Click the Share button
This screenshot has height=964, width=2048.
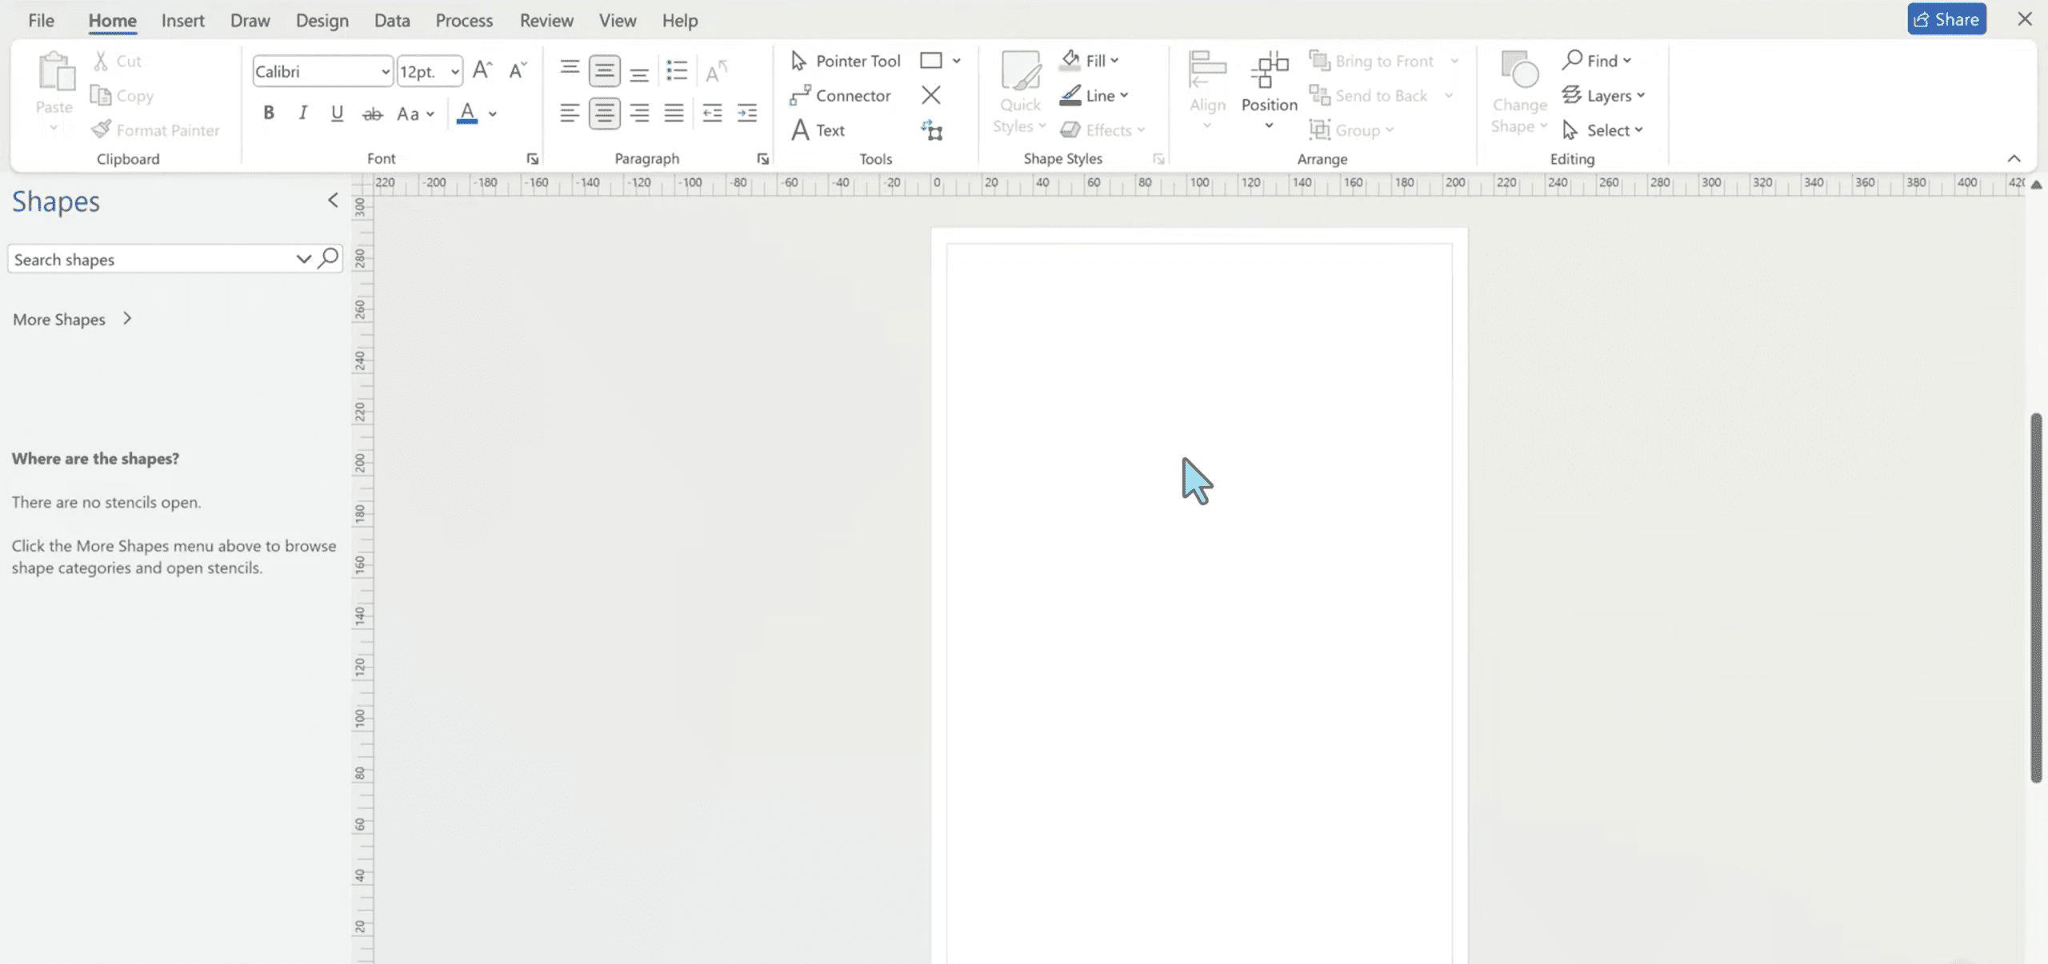click(x=1946, y=20)
